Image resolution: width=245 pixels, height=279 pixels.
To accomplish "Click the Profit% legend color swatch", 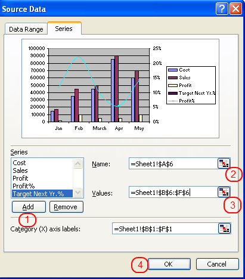I will 173,101.
